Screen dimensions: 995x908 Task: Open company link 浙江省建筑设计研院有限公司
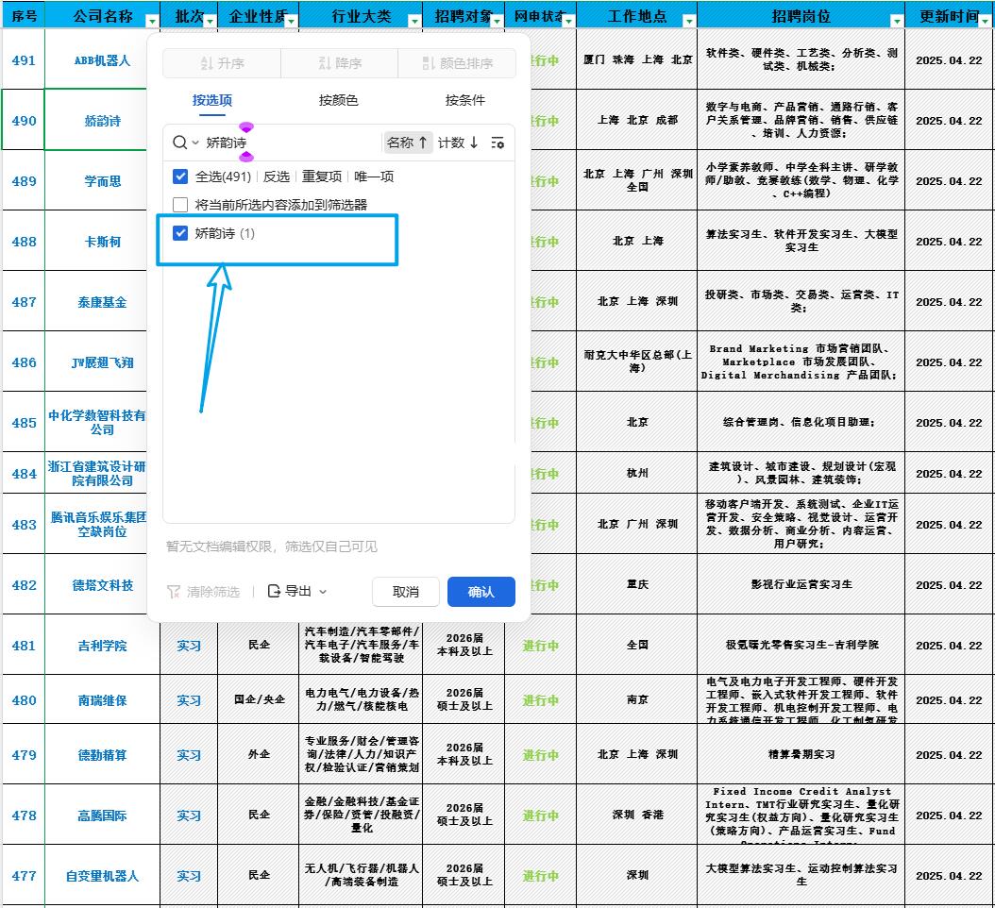97,474
